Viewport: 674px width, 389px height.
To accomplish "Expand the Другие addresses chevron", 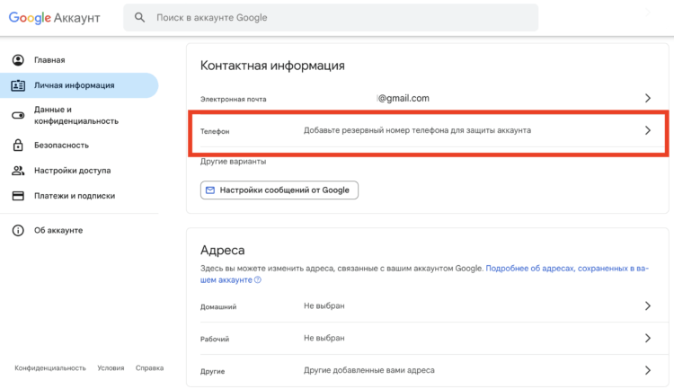I will click(x=648, y=370).
